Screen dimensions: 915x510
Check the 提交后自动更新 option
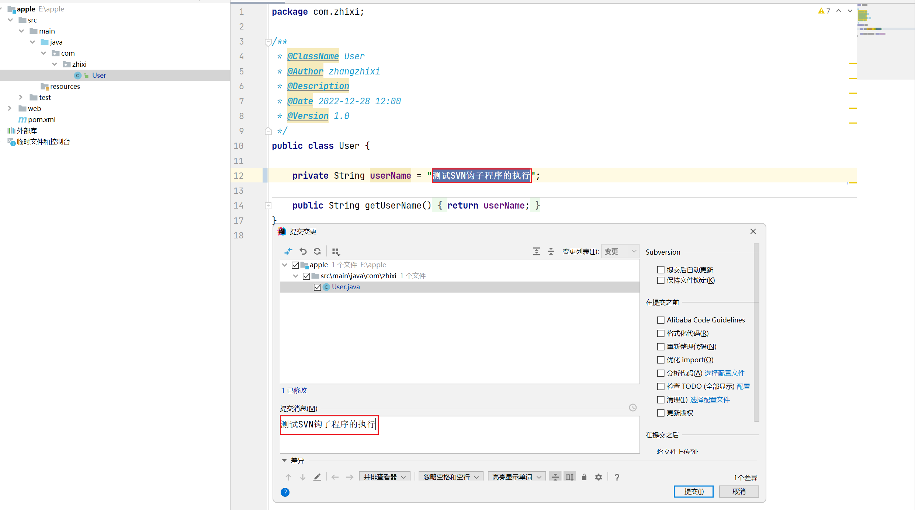coord(661,270)
